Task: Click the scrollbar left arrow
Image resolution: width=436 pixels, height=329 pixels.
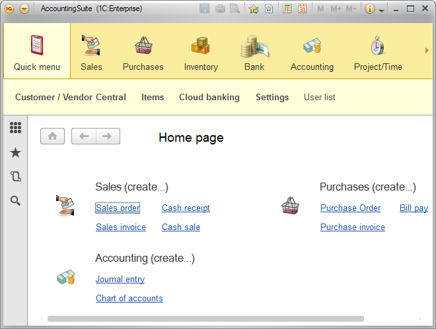Action: 42,318
